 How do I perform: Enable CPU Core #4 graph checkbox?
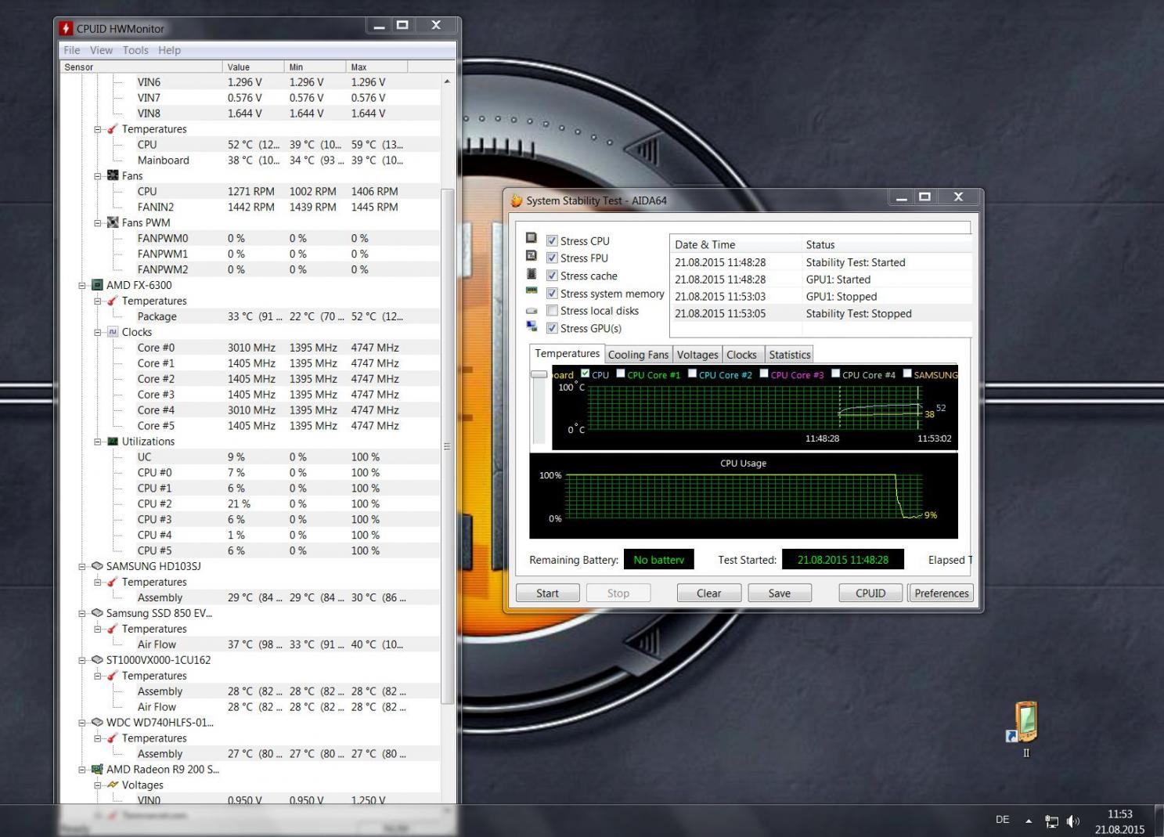coord(835,373)
